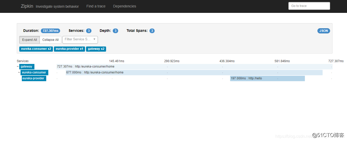Collapse the eureka-consumer span row
The image size is (347, 141).
[x=19, y=72]
